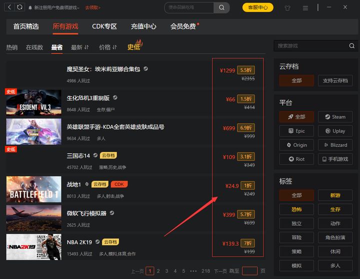The height and width of the screenshot is (279, 360).
Task: Open the hamburger menu icon
Action: [305, 8]
